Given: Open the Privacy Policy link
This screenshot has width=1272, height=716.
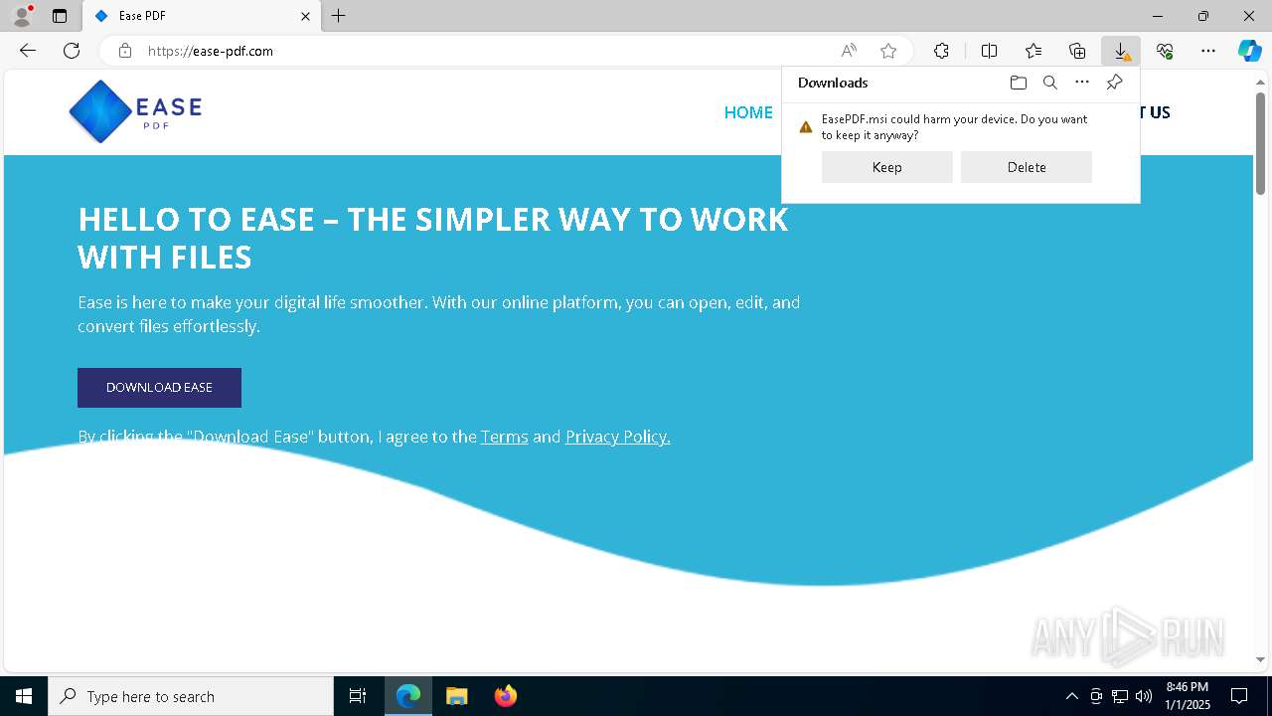Looking at the screenshot, I should pos(617,437).
